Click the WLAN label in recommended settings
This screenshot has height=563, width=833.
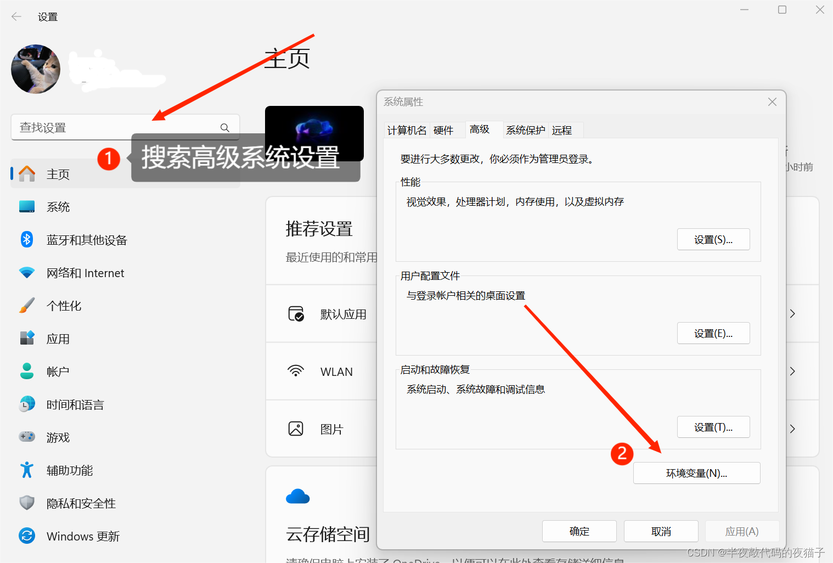click(336, 371)
